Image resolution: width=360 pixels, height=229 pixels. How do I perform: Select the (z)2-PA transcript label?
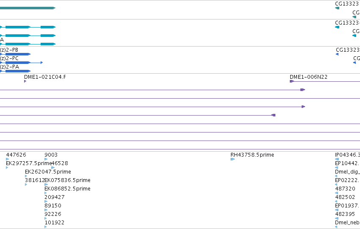(x=9, y=67)
